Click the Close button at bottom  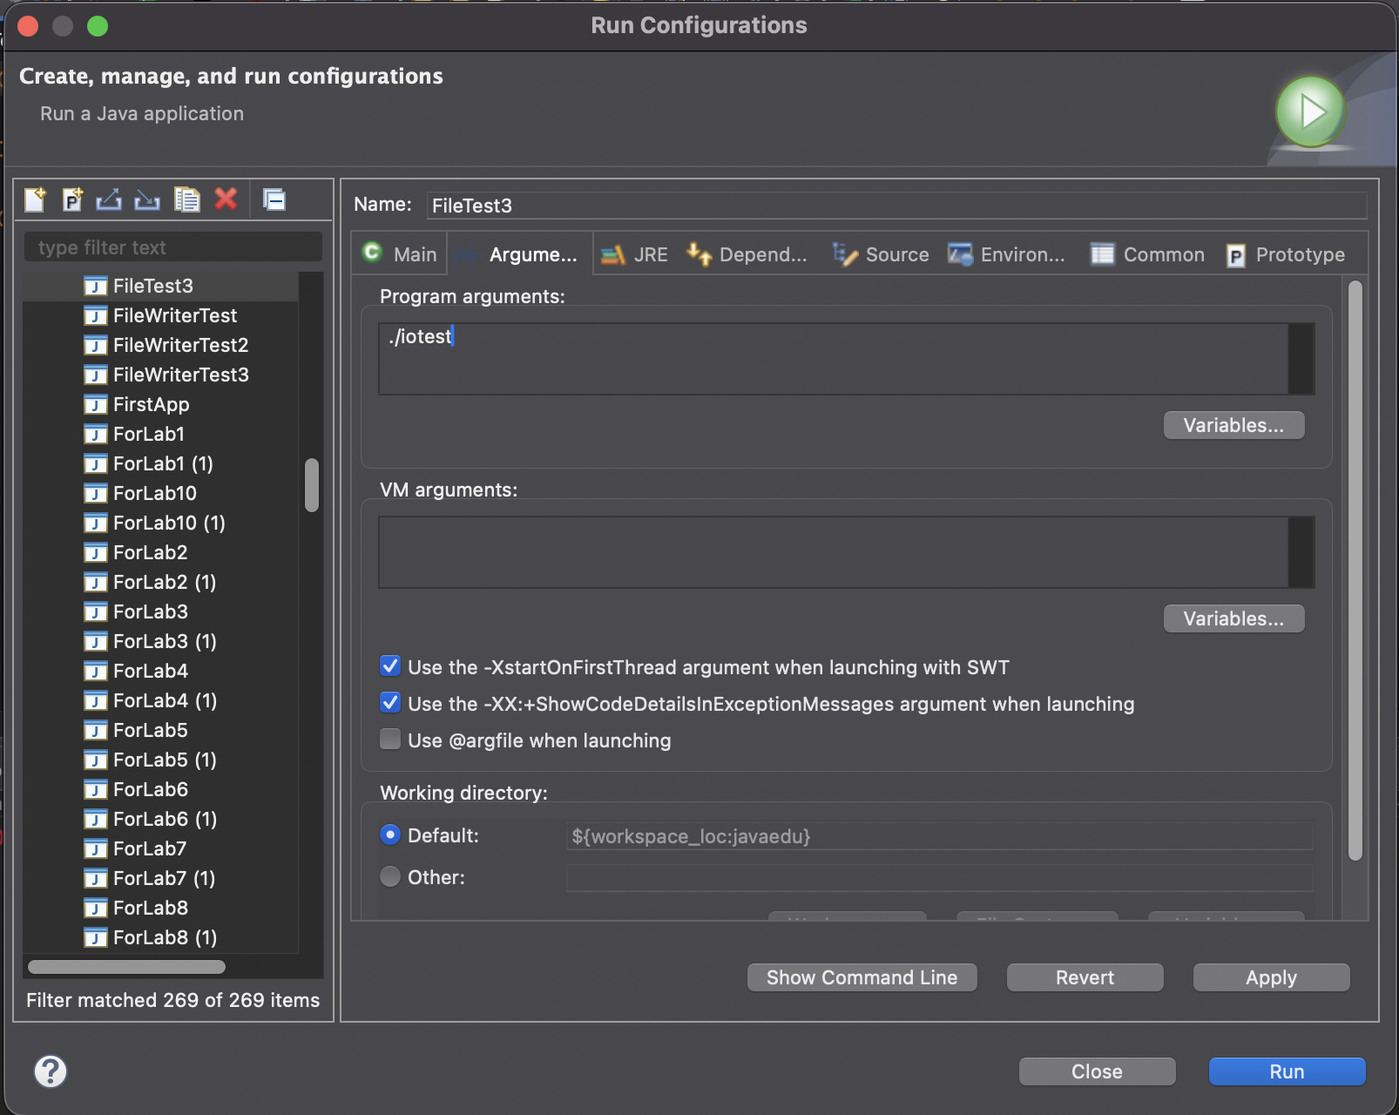(1097, 1071)
